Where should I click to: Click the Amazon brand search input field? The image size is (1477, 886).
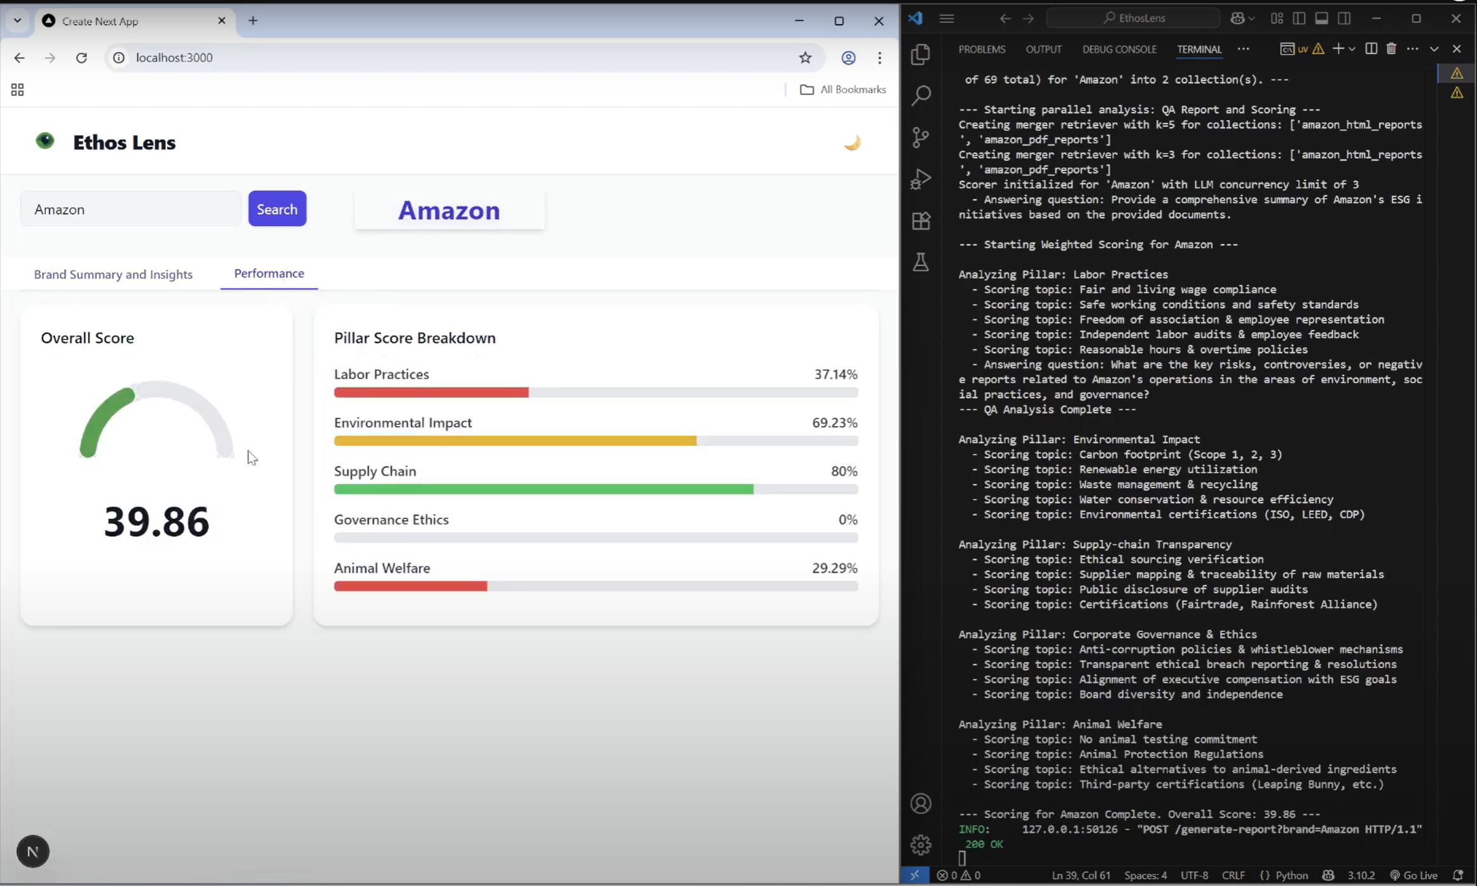131,209
